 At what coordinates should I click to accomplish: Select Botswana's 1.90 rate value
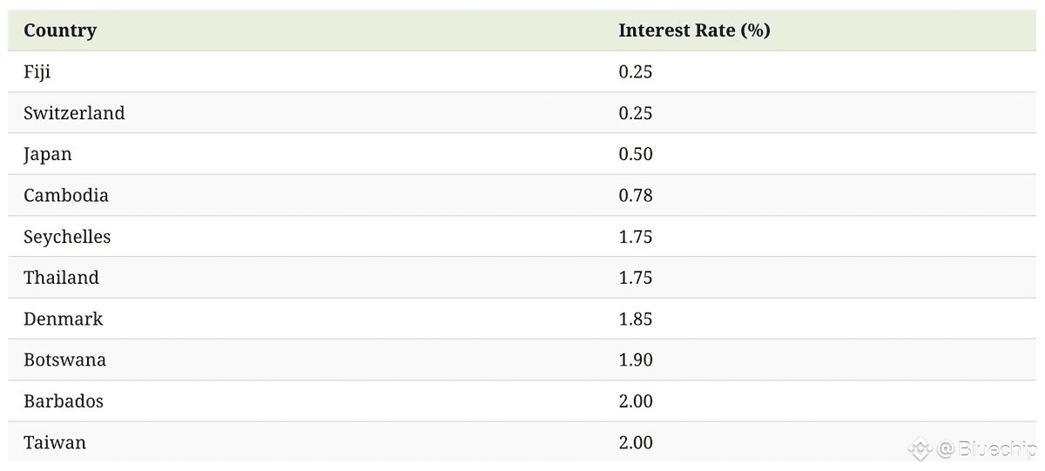tap(636, 360)
